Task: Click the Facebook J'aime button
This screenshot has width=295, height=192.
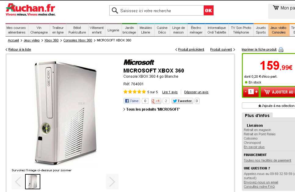Action: point(132,101)
